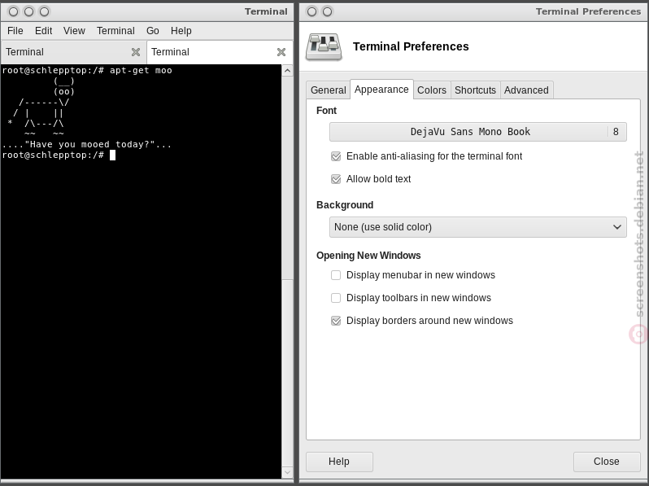Uncheck Display borders around new windows

(x=336, y=321)
